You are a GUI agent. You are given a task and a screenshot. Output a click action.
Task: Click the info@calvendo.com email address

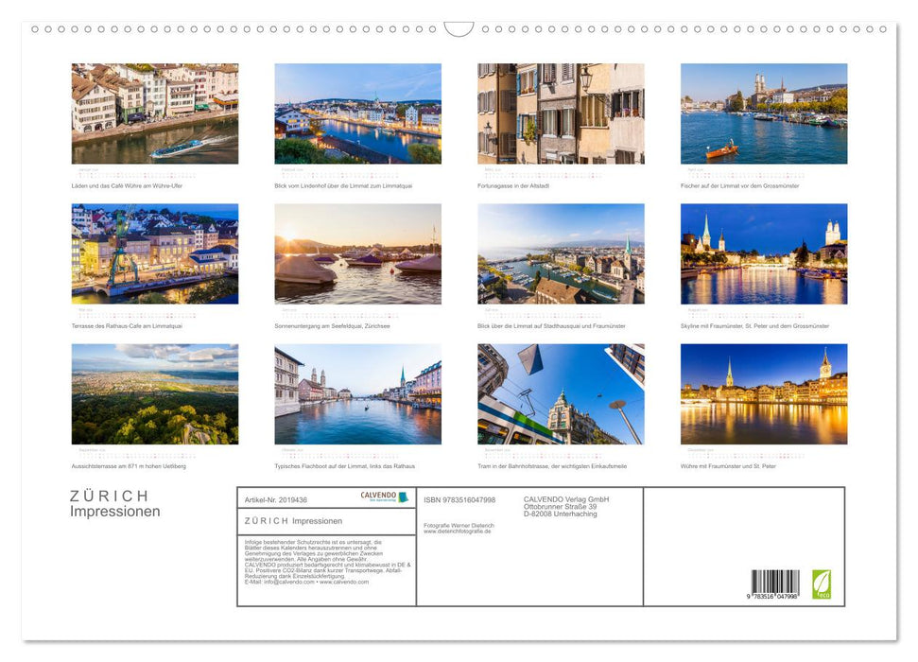[289, 584]
